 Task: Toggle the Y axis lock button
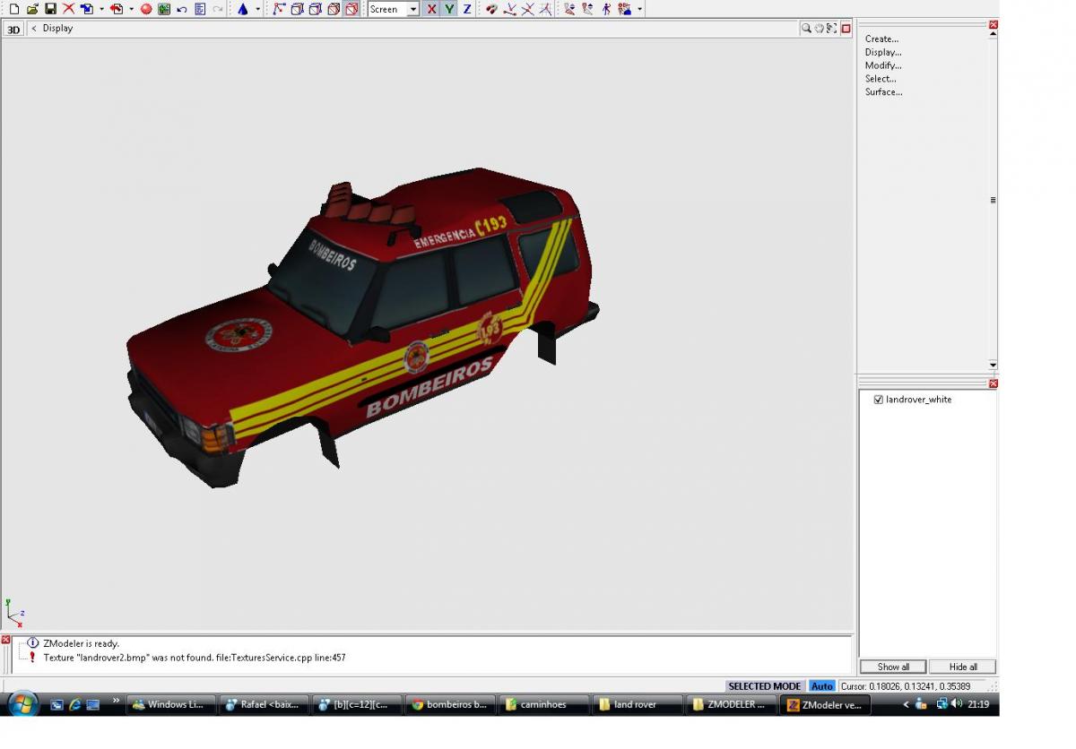(x=449, y=9)
